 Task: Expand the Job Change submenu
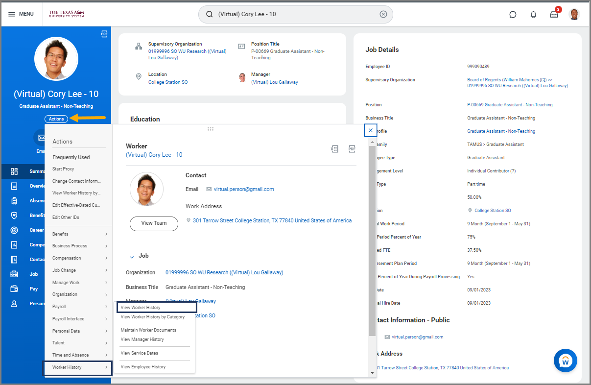79,270
